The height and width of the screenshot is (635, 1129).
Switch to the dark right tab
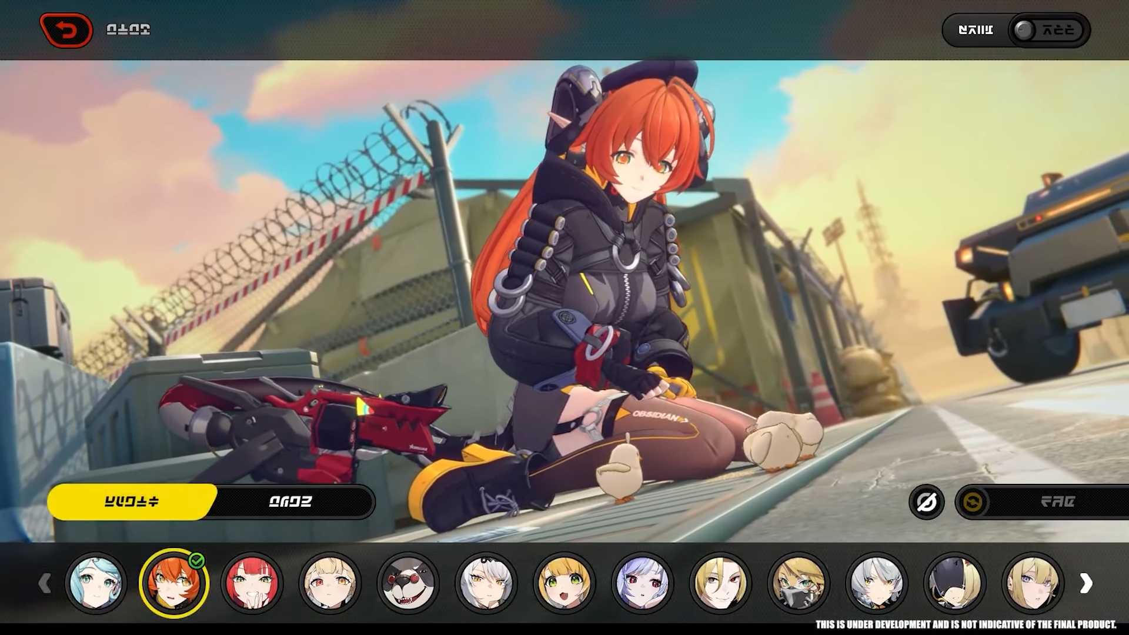click(290, 502)
